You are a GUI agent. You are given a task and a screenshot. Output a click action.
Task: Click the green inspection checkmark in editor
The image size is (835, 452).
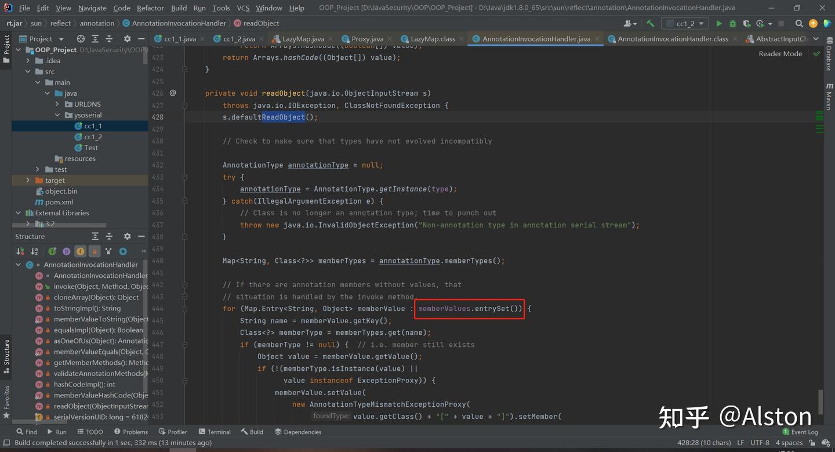coord(816,53)
